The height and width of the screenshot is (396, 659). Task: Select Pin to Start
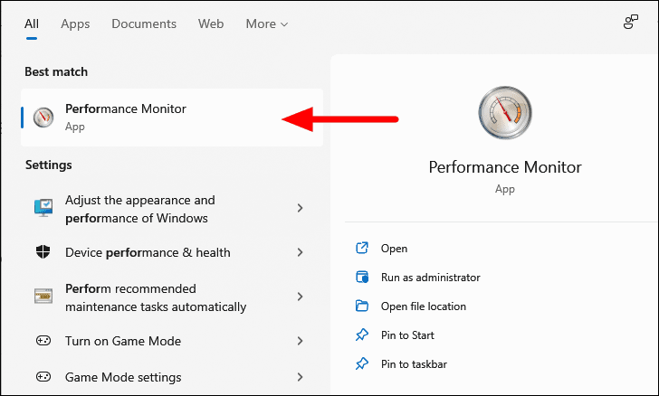[x=407, y=335]
